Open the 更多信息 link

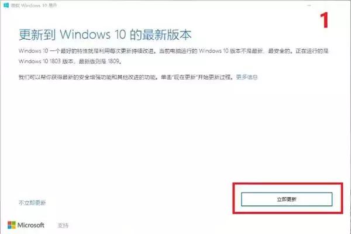(247, 77)
